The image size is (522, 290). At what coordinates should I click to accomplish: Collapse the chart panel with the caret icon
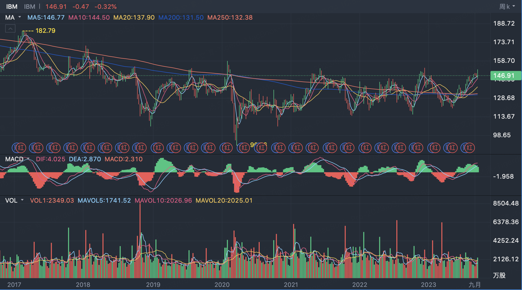10,29
